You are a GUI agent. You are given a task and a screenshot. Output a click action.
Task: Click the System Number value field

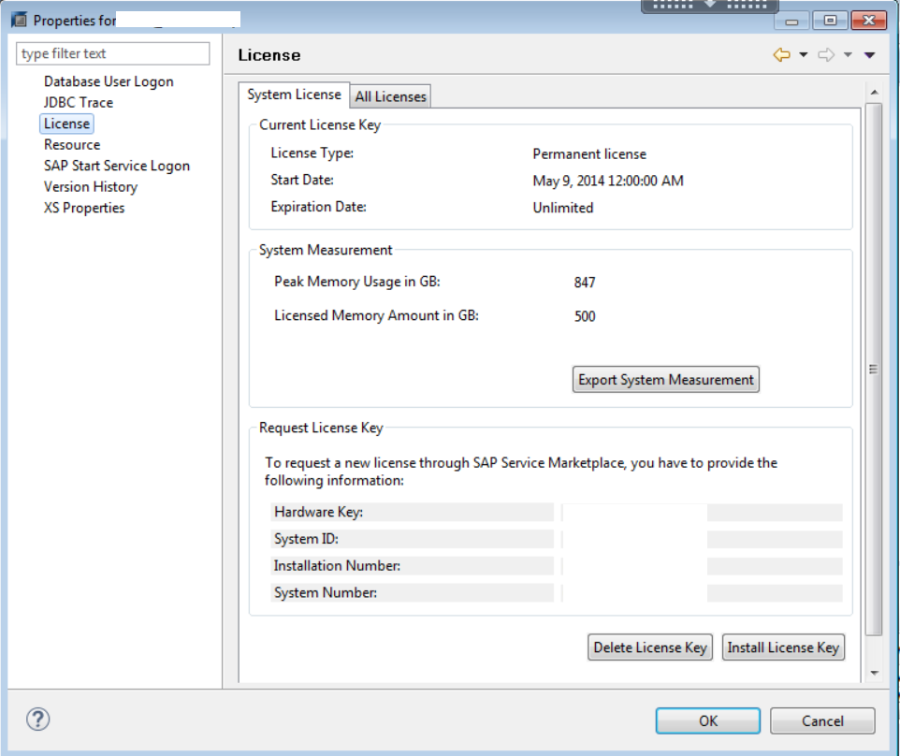[x=702, y=593]
